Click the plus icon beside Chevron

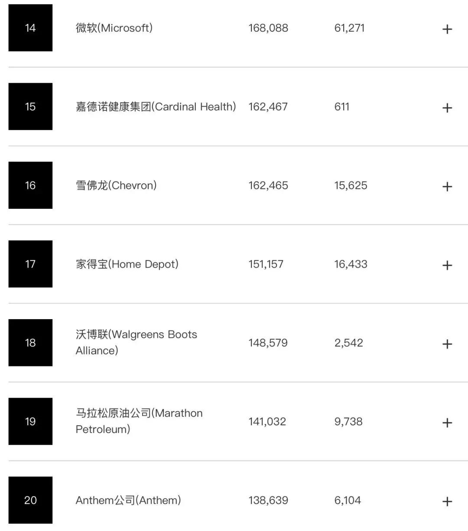447,187
